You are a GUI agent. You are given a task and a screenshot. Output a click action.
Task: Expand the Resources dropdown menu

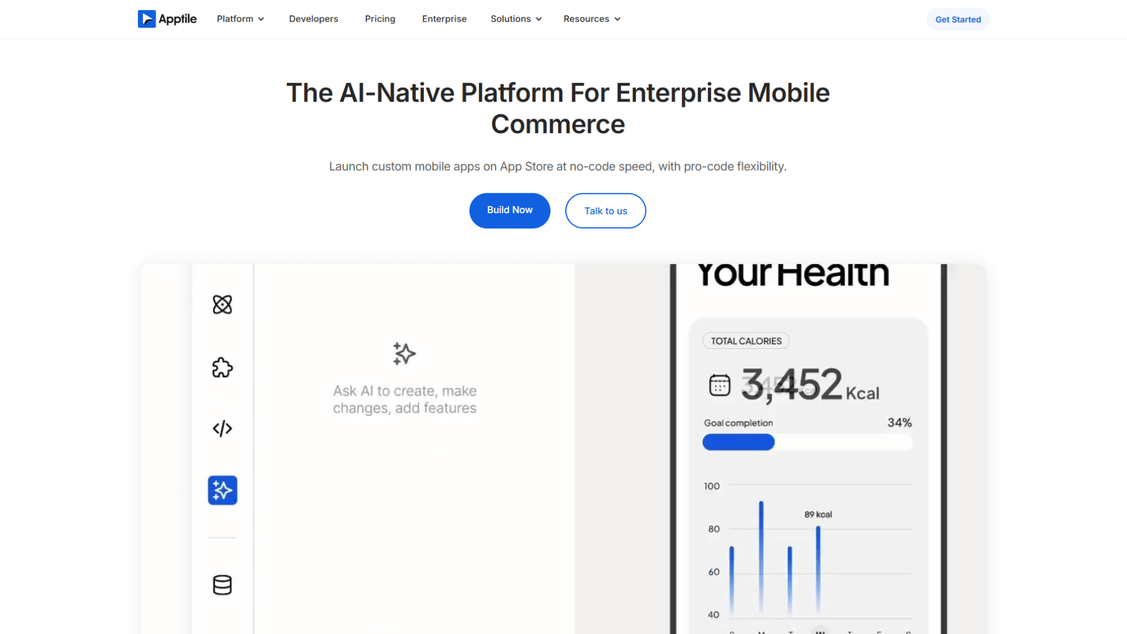592,19
